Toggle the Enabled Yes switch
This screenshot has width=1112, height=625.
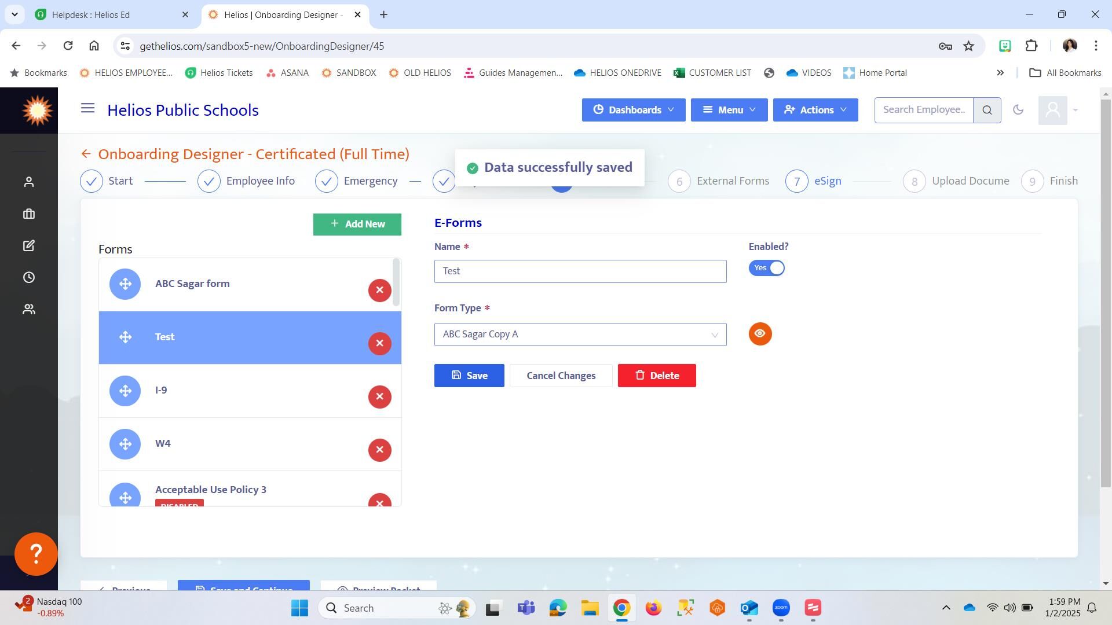pos(766,268)
